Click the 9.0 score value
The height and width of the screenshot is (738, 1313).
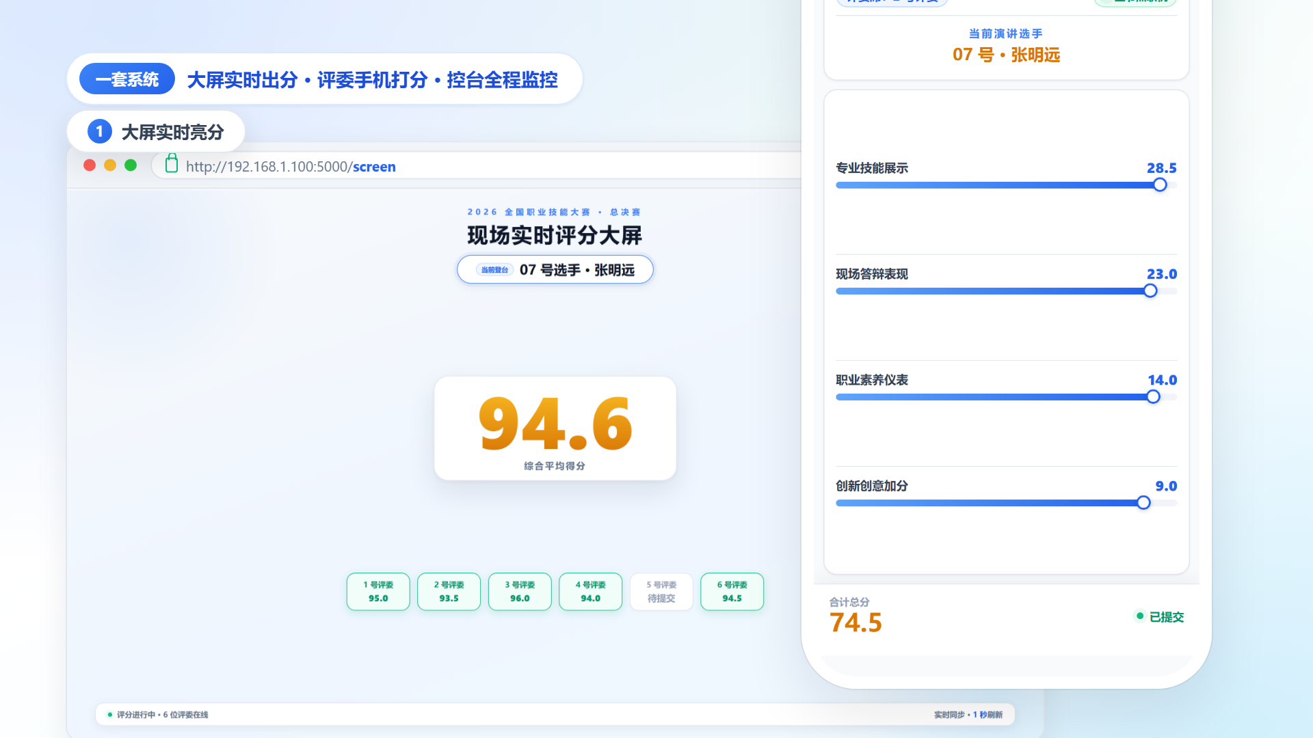(x=1166, y=486)
